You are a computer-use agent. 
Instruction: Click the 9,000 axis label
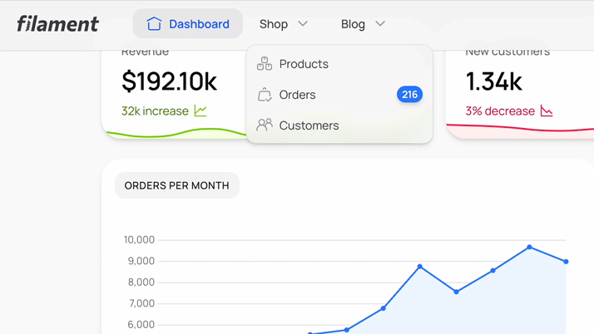[x=141, y=261]
